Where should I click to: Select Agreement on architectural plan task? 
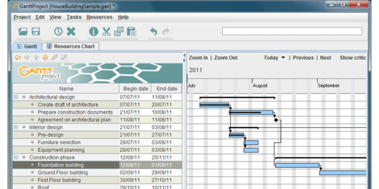tap(74, 120)
